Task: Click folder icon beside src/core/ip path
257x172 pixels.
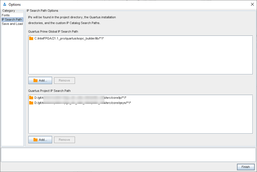Action: [31, 98]
